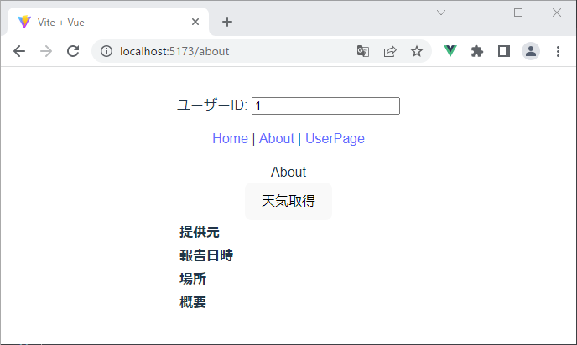Viewport: 577px width, 345px height.
Task: Go to the UserPage link
Action: [335, 138]
